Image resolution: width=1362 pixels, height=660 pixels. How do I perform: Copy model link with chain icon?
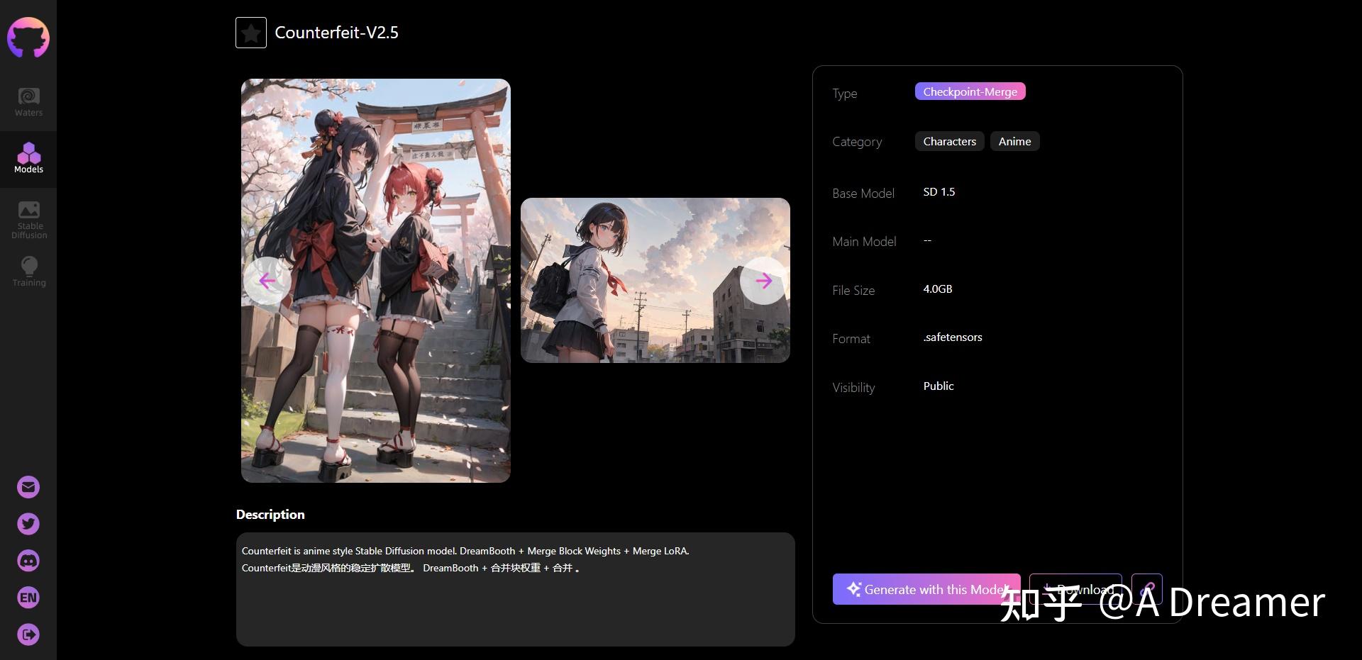tap(1147, 589)
